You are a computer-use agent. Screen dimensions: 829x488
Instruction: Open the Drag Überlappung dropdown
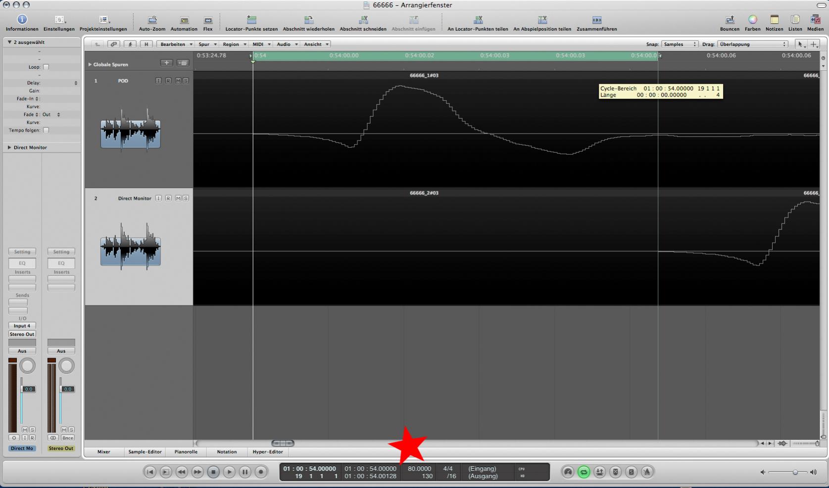(x=753, y=44)
